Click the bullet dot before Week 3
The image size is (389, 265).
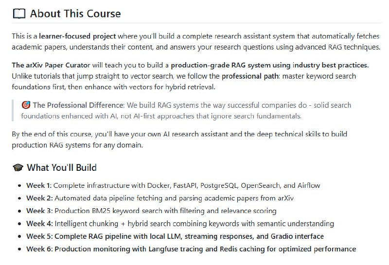[x=20, y=211]
